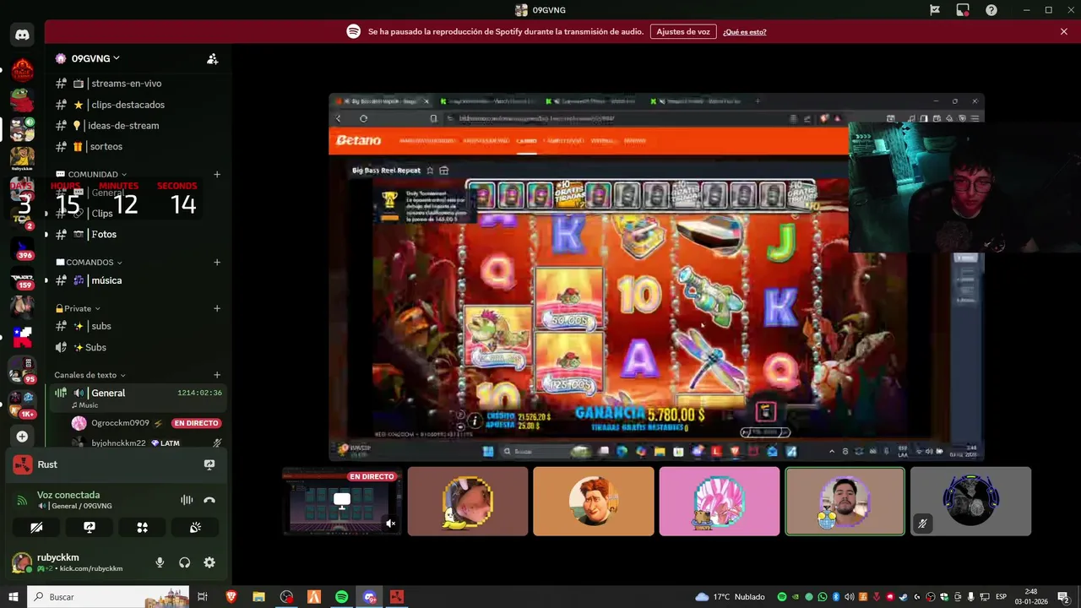Create channel in COMUNIDAD category
The width and height of the screenshot is (1081, 608).
pyautogui.click(x=217, y=175)
